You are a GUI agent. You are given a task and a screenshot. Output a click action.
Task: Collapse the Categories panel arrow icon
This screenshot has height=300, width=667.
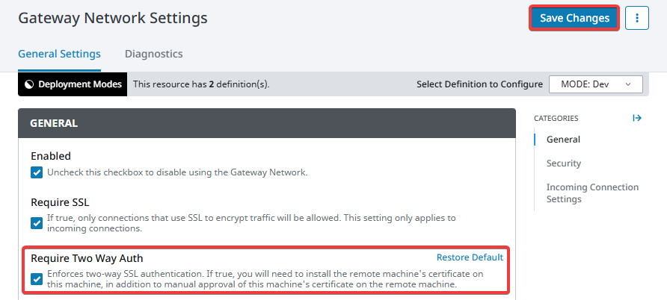637,118
